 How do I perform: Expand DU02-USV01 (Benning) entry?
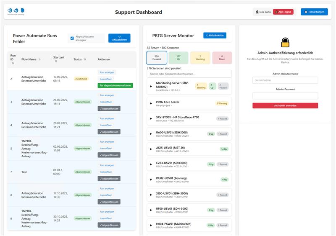pos(151,180)
